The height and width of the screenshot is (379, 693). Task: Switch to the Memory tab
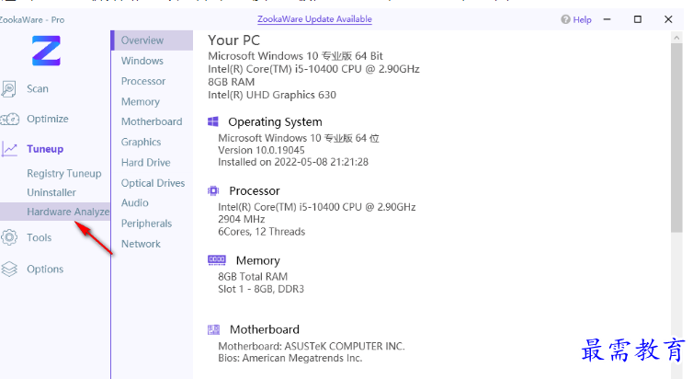click(141, 102)
